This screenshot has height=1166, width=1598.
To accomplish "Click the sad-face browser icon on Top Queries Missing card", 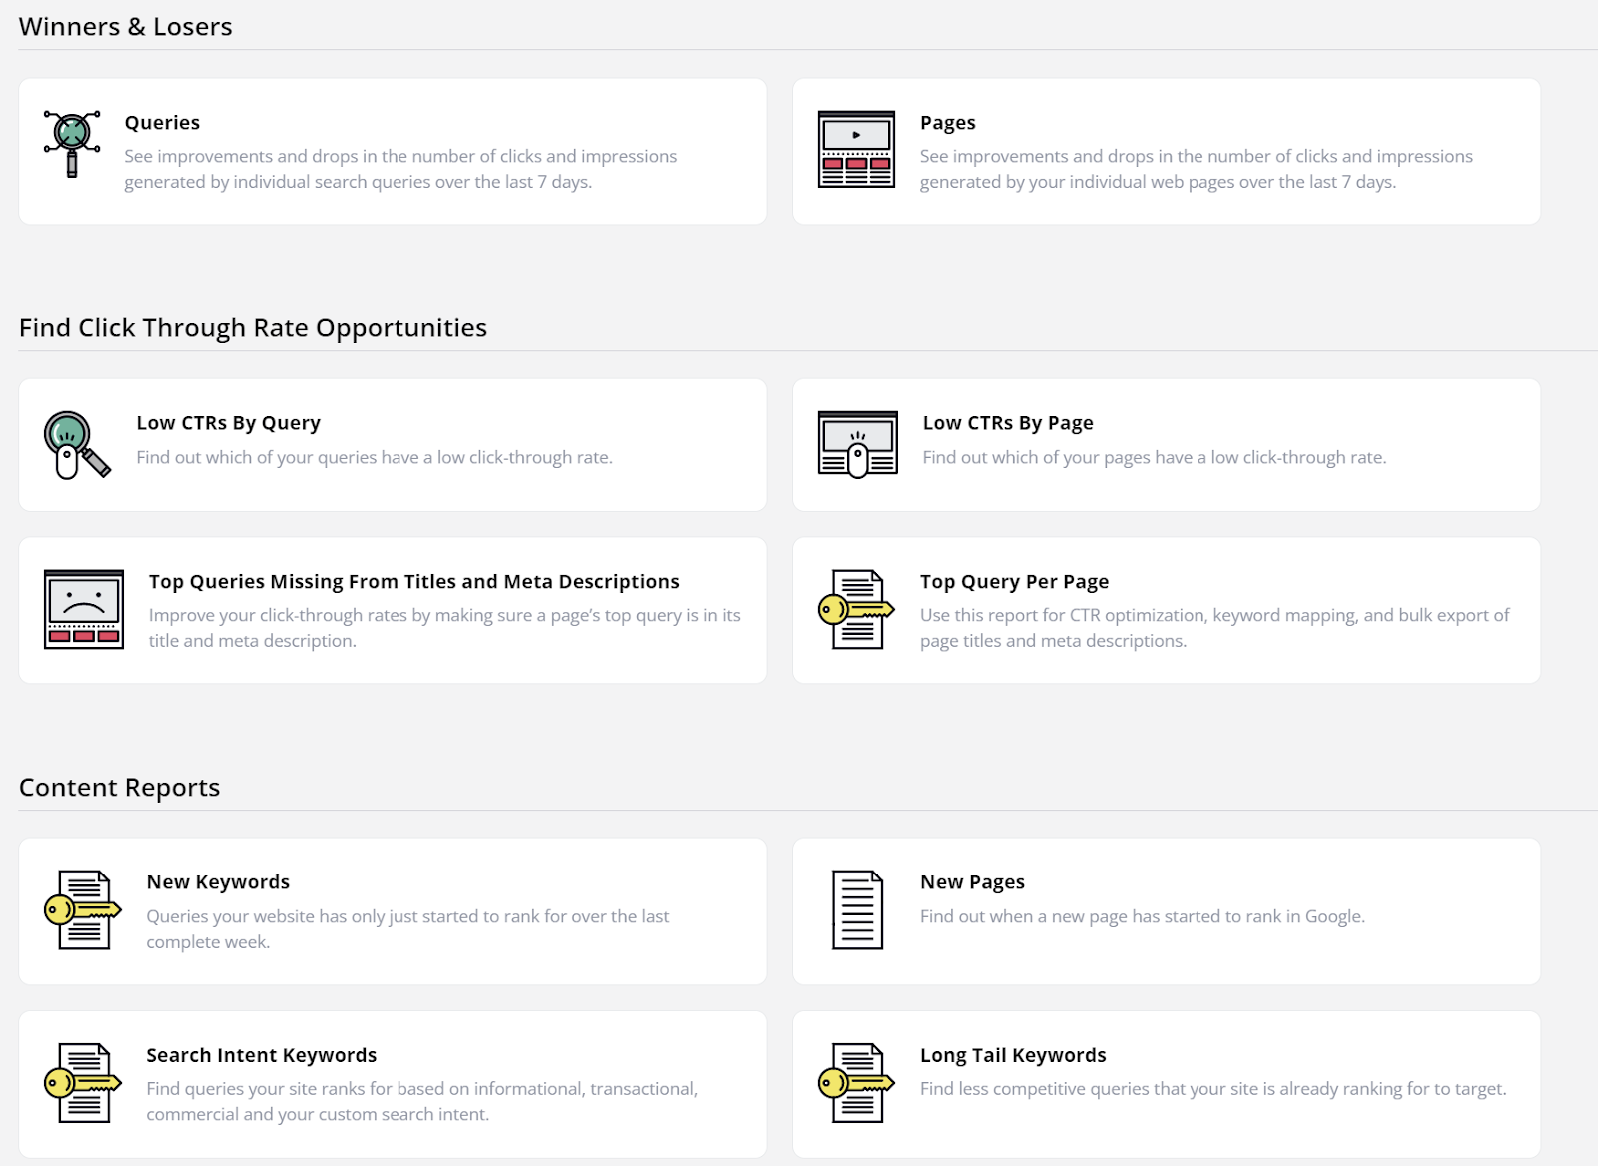I will pyautogui.click(x=84, y=609).
